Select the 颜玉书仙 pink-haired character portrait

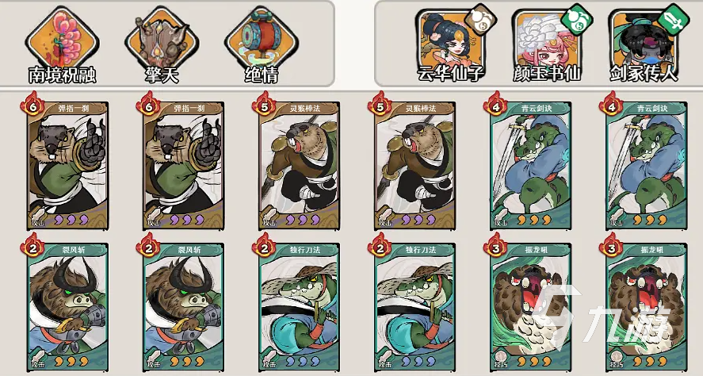click(x=547, y=41)
